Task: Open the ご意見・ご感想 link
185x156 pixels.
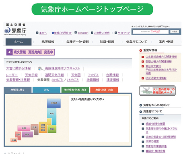Action: point(102,33)
